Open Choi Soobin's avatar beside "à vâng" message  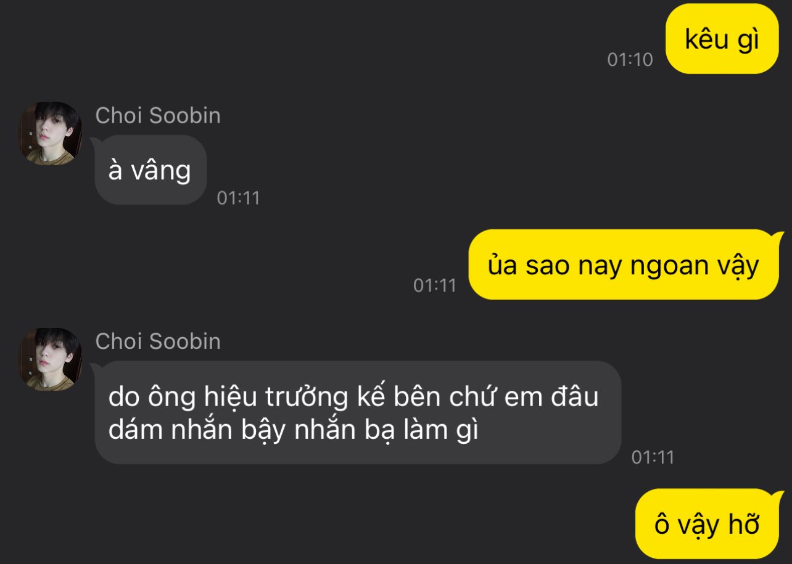coord(50,134)
